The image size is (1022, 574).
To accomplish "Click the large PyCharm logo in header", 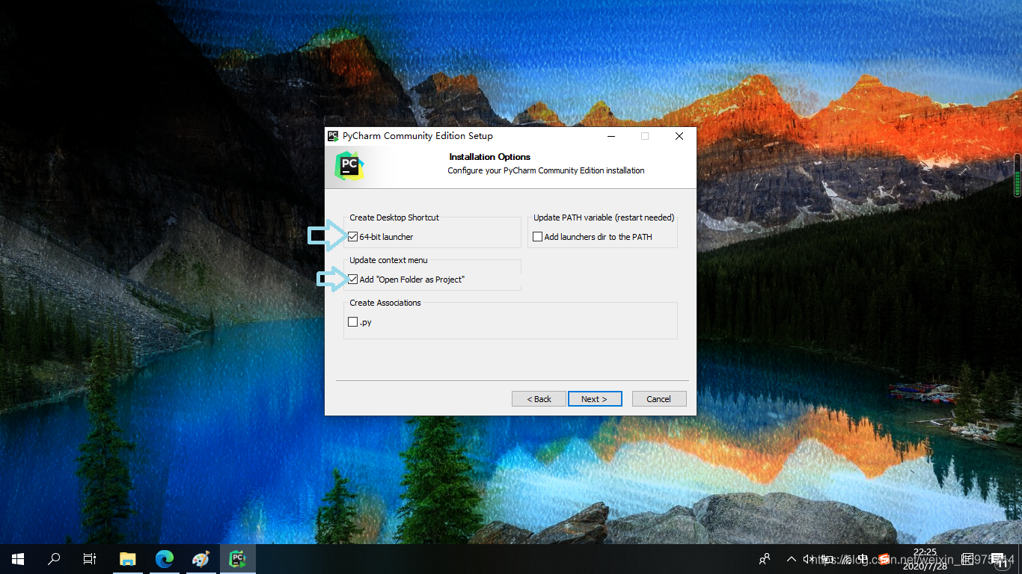I will [349, 166].
